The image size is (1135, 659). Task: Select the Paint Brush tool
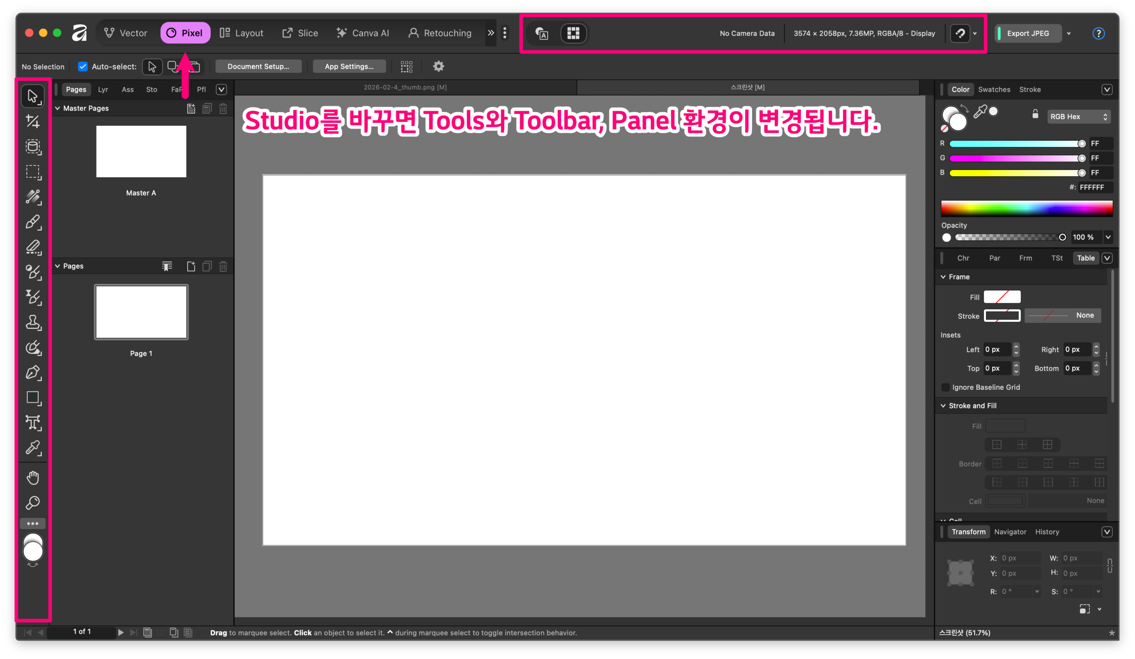[33, 222]
